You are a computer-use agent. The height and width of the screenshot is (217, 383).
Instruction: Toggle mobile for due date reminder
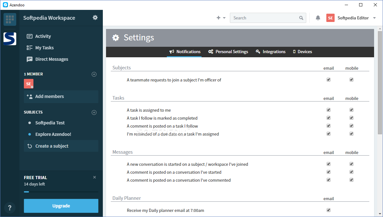click(x=351, y=134)
